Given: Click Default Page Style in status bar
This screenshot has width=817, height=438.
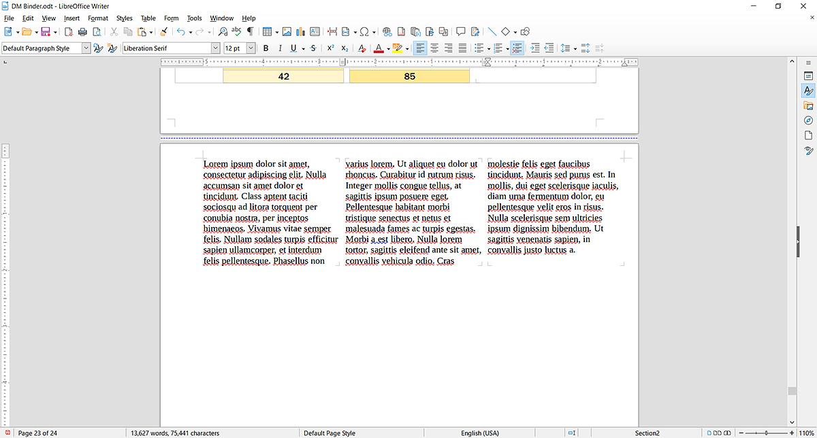Looking at the screenshot, I should 330,433.
